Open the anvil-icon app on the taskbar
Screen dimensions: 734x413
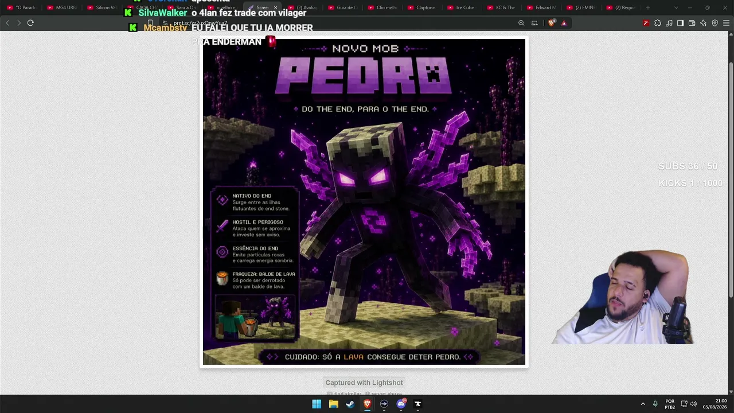click(x=418, y=404)
